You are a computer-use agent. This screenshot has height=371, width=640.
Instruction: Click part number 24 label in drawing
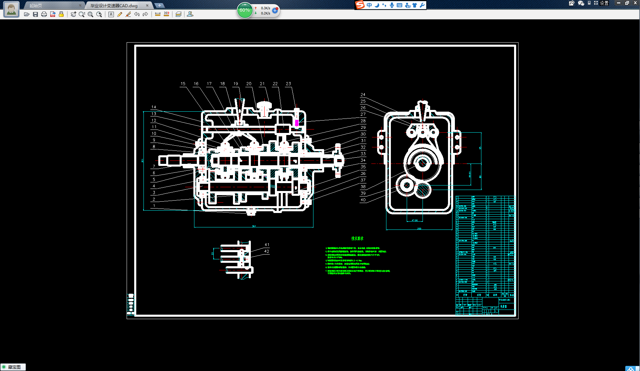coord(363,94)
